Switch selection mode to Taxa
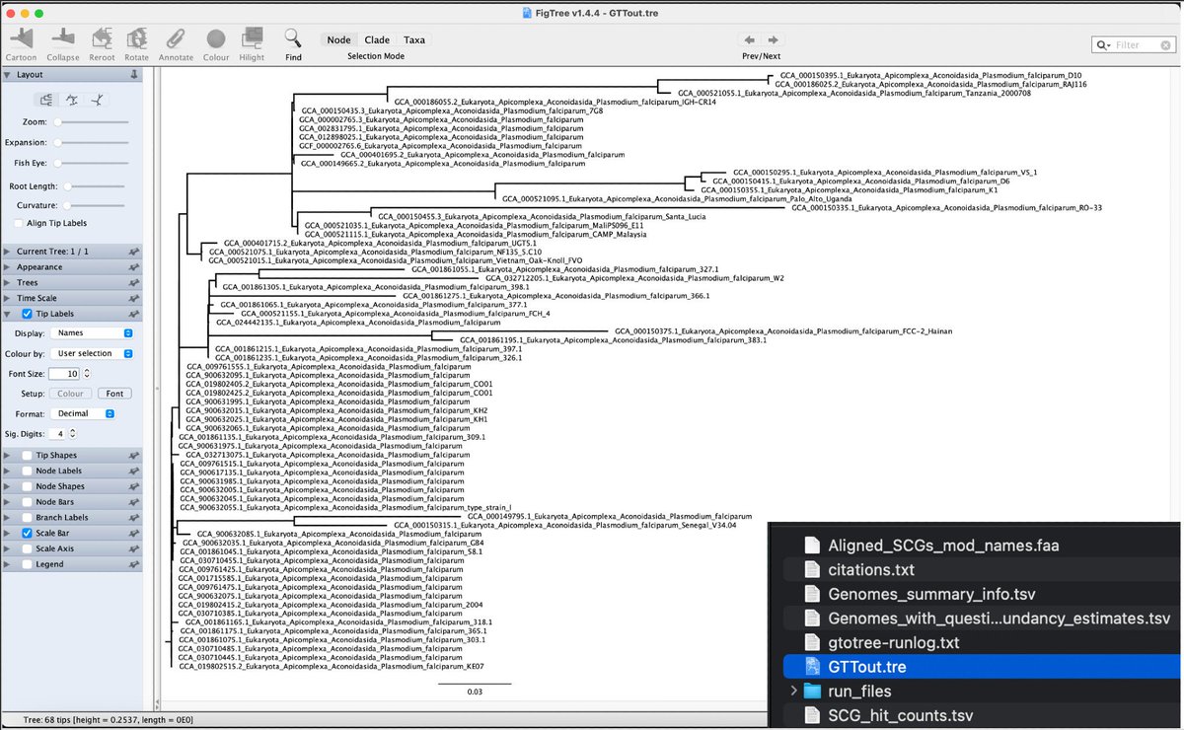This screenshot has width=1184, height=730. pyautogui.click(x=414, y=40)
